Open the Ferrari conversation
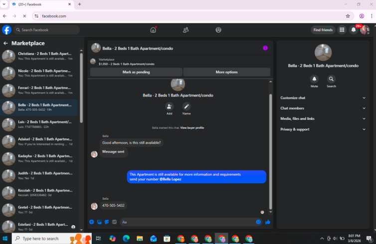Image resolution: width=376 pixels, height=244 pixels. 39,90
